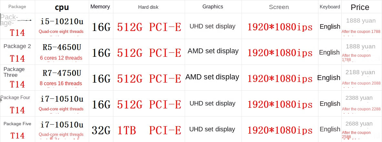Viewport: 382px width, 142px height.
Task: Click 8 cores 16 threads text
Action: tap(61, 83)
